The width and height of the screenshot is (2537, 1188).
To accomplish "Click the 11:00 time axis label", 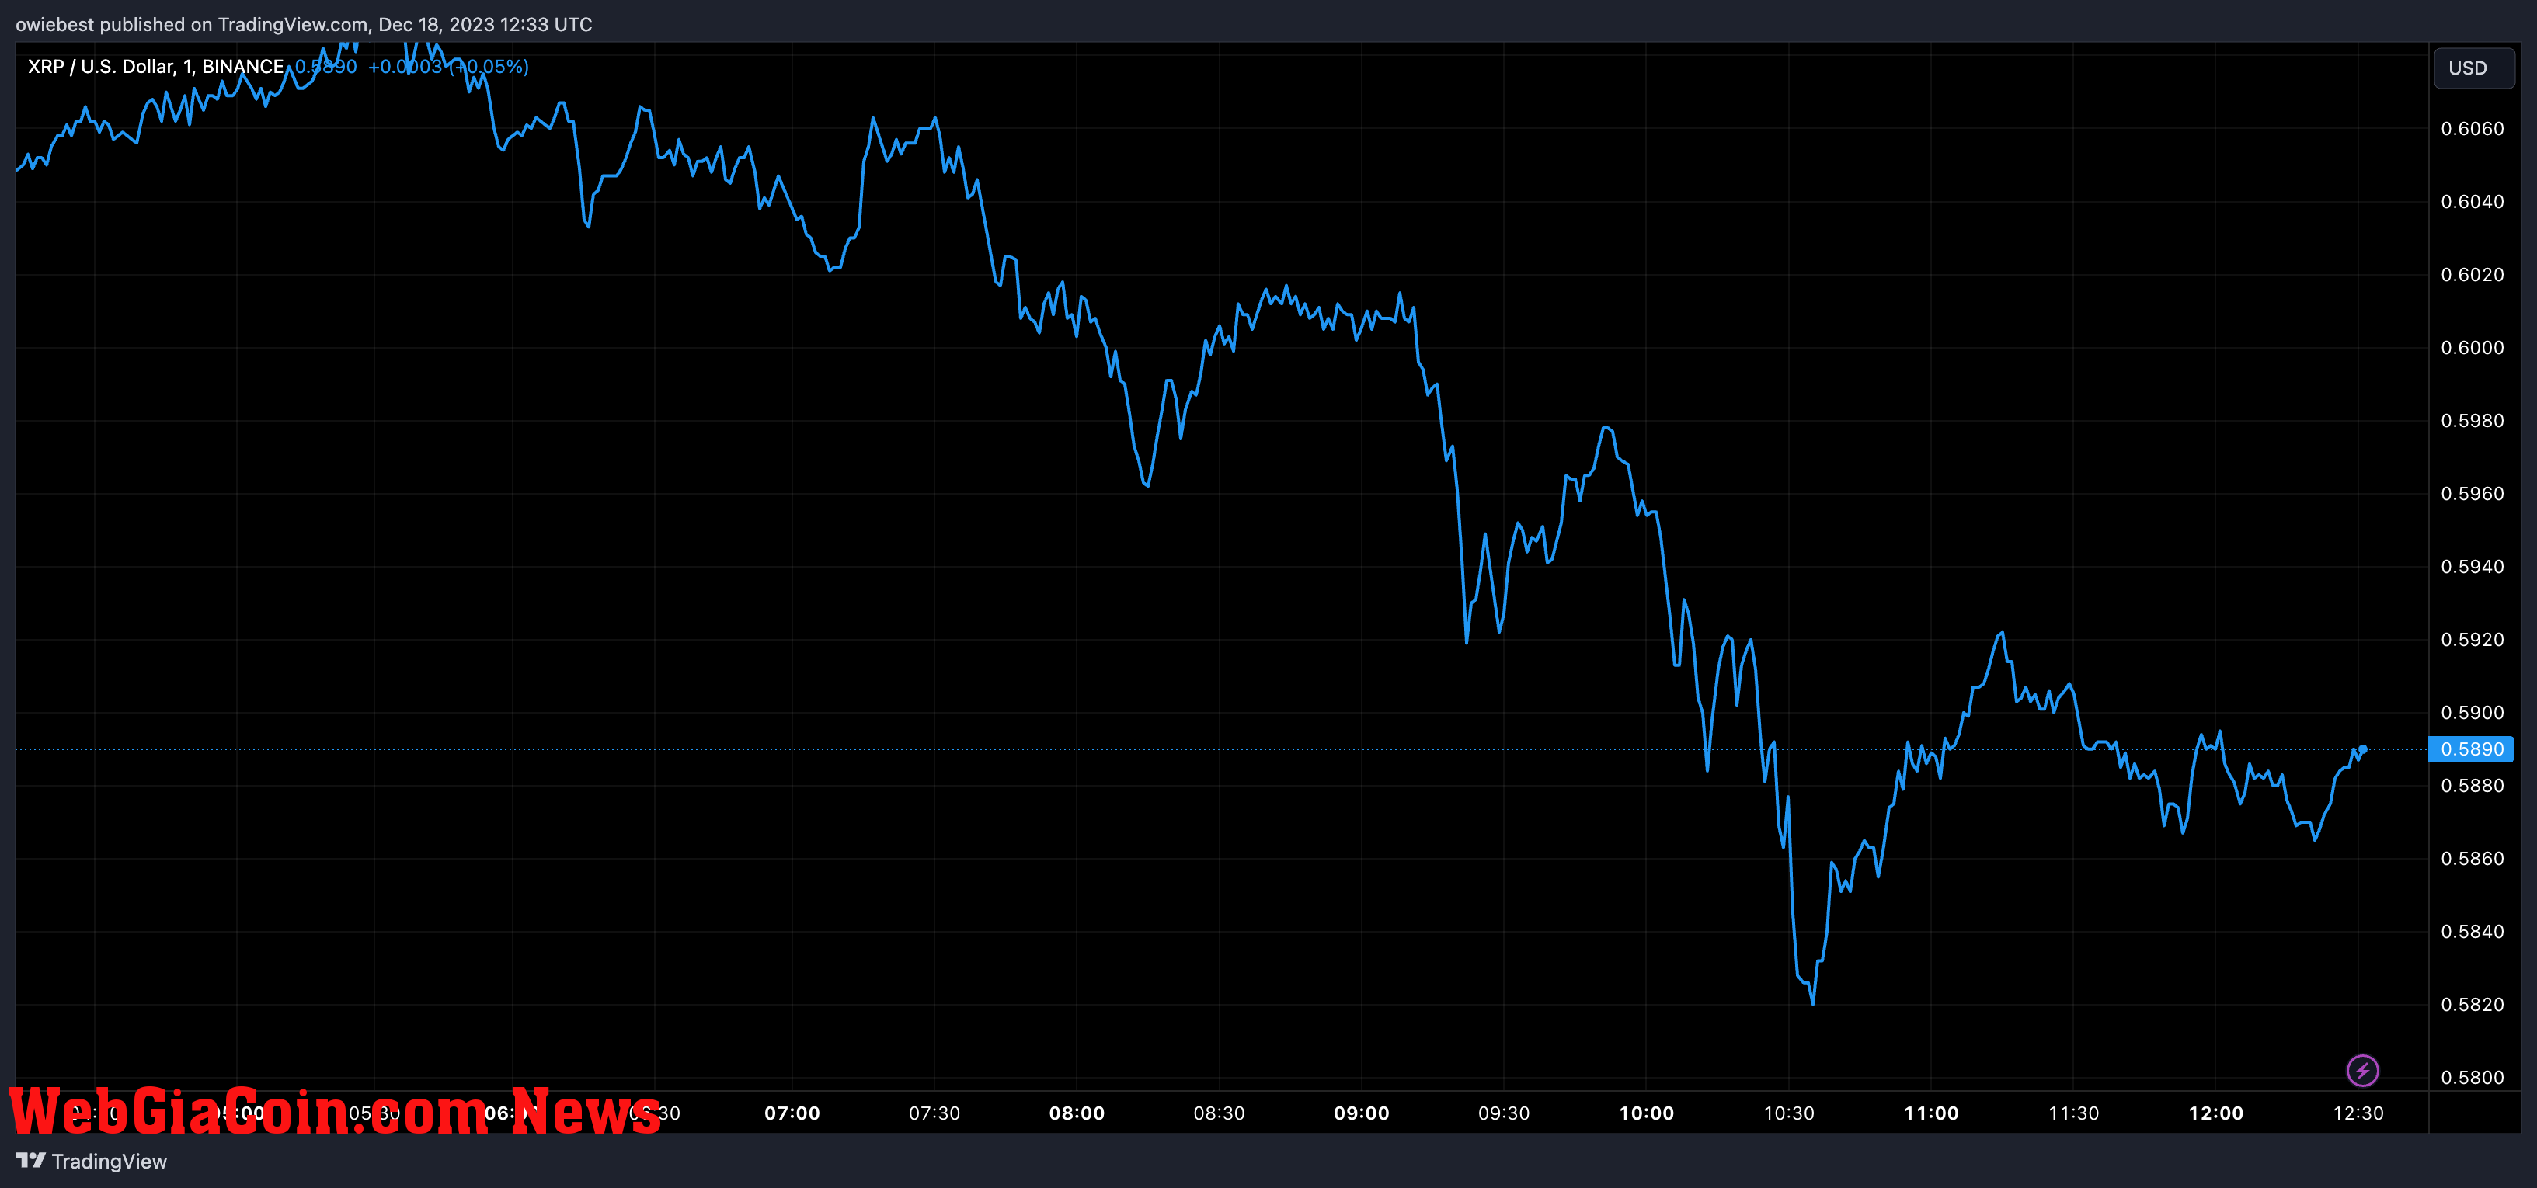I will [1931, 1113].
